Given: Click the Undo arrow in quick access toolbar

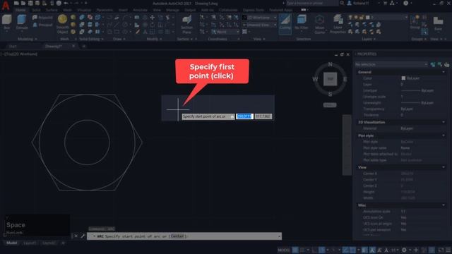Looking at the screenshot, I should click(x=66, y=3).
